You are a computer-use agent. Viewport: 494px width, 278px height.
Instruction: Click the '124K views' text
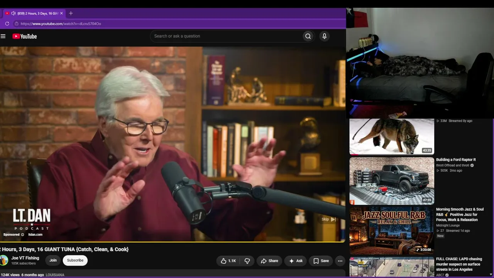pyautogui.click(x=10, y=275)
